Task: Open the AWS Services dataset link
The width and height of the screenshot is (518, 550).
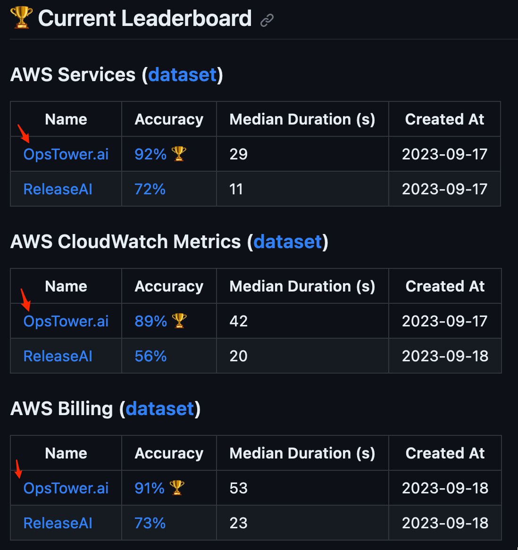Action: tap(183, 75)
